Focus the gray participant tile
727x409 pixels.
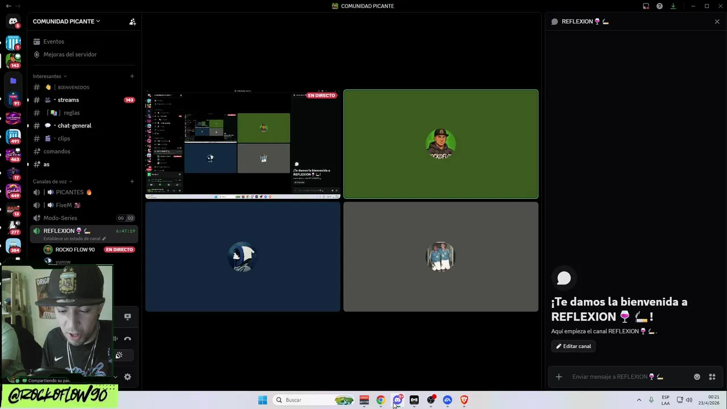pyautogui.click(x=441, y=257)
